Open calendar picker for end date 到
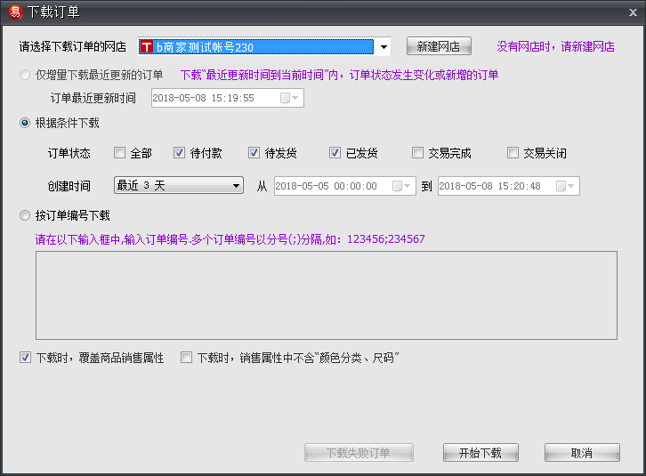This screenshot has height=476, width=646. pos(565,186)
